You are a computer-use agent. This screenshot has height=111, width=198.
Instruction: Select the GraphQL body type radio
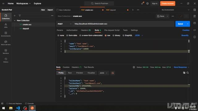[x=123, y=35]
